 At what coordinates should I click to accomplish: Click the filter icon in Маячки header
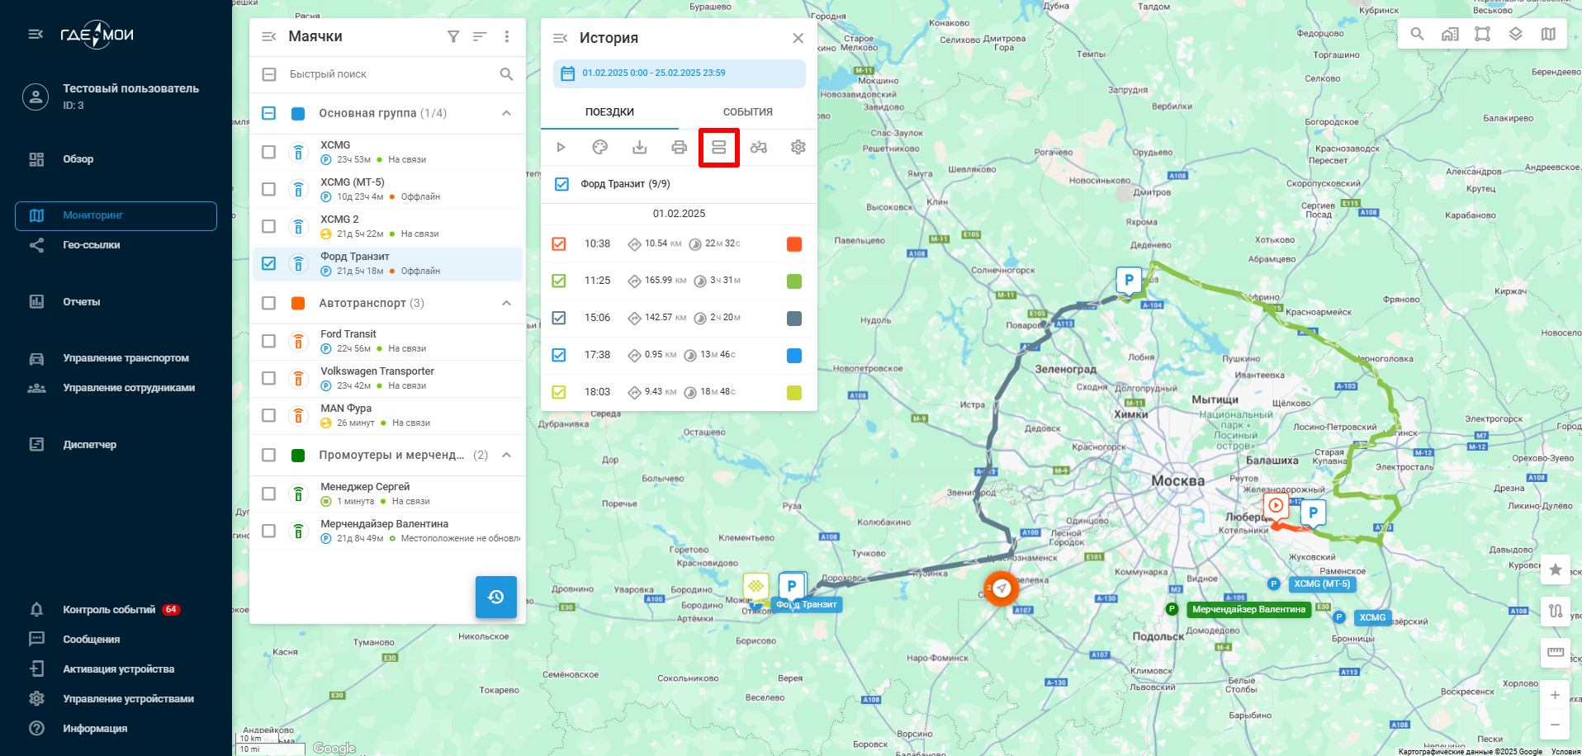pyautogui.click(x=453, y=36)
